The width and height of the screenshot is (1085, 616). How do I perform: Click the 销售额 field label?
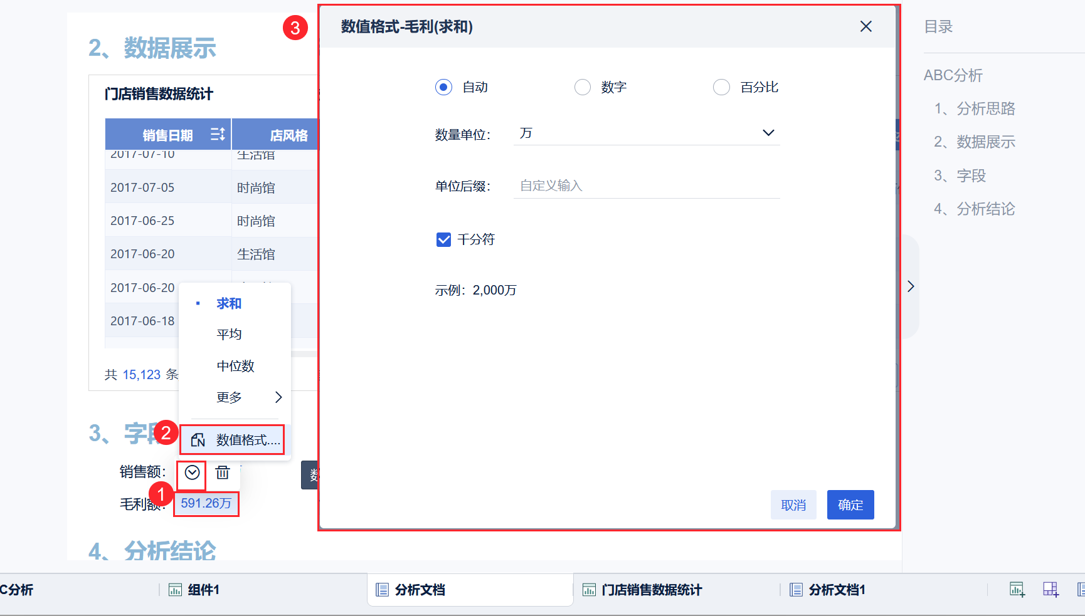coord(143,472)
